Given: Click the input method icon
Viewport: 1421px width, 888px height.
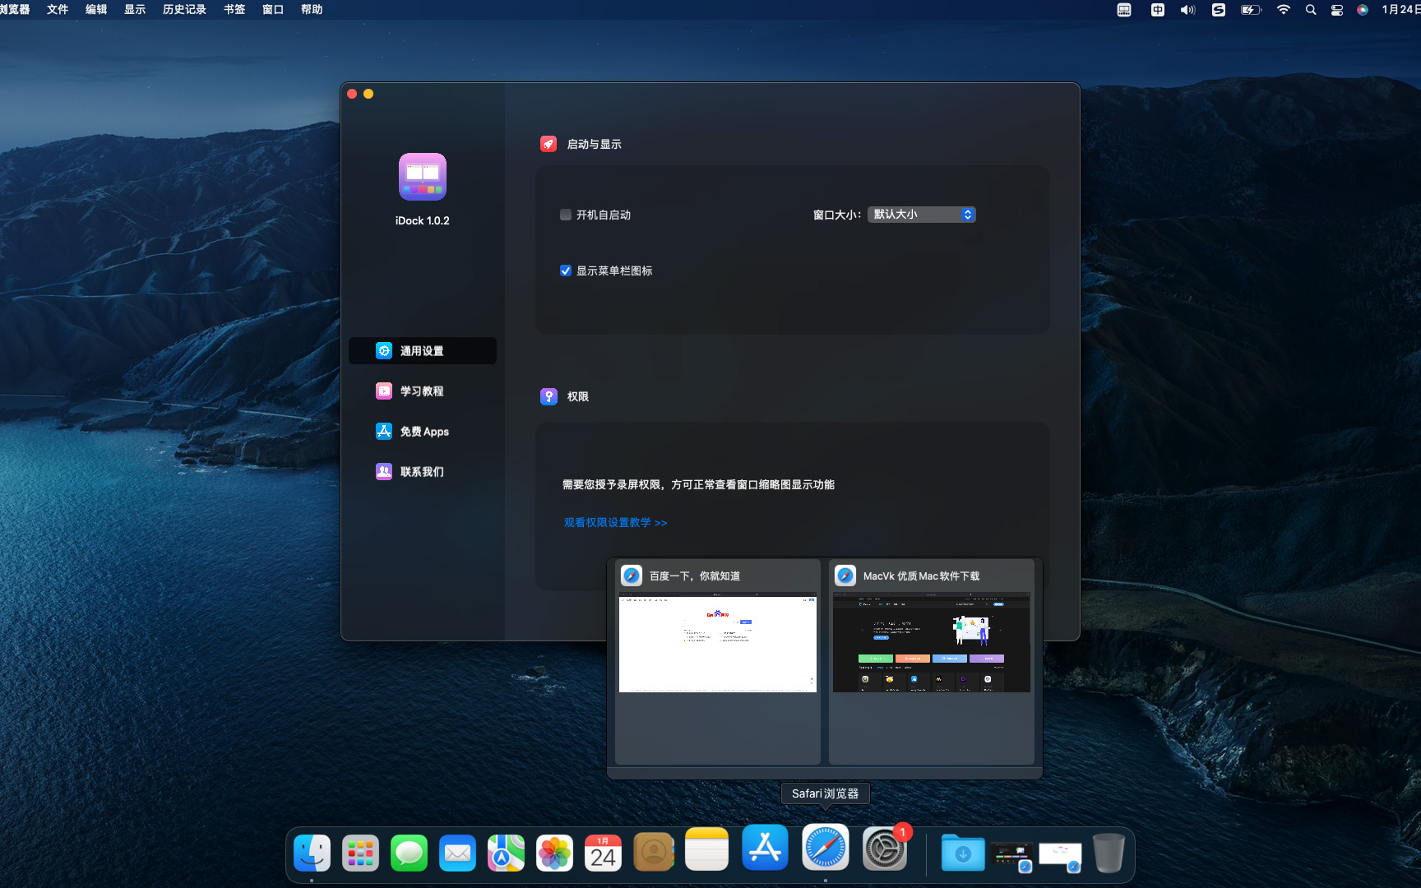Looking at the screenshot, I should [1158, 10].
